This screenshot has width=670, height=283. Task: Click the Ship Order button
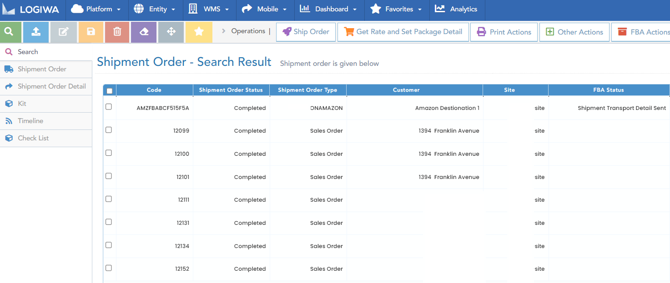[x=306, y=32]
